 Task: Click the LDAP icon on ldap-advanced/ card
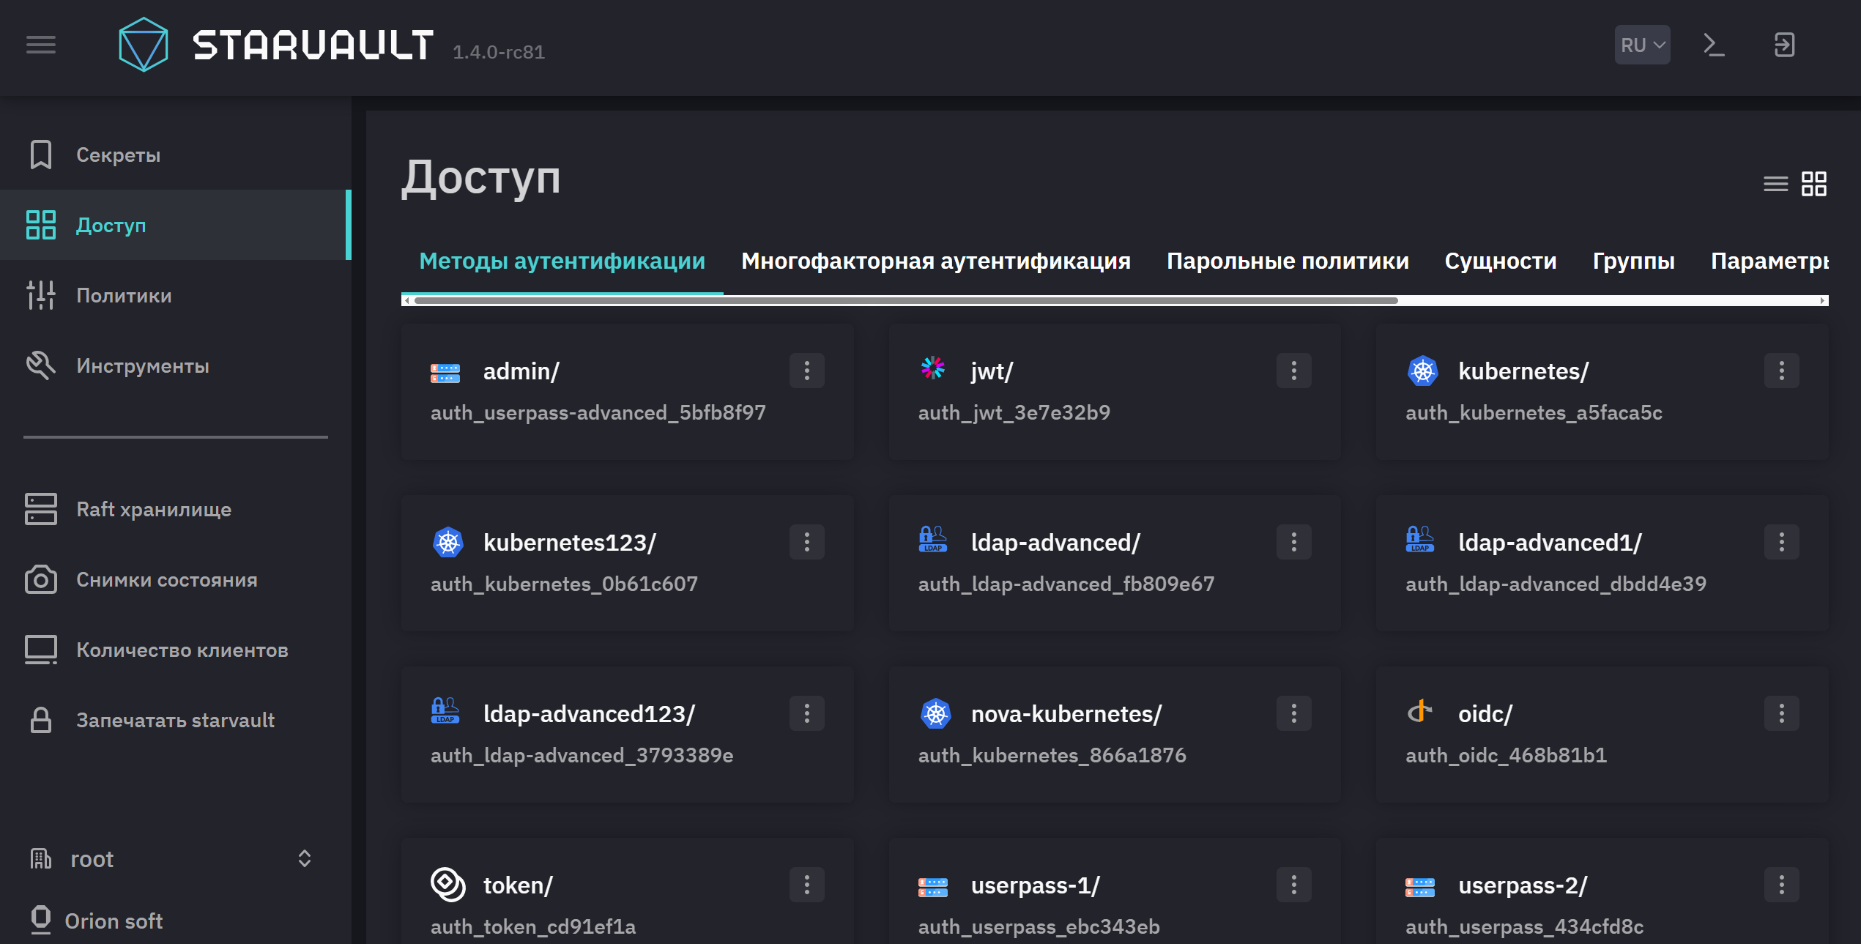(932, 539)
